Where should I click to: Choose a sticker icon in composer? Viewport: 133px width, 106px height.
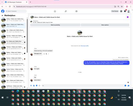(37, 86)
